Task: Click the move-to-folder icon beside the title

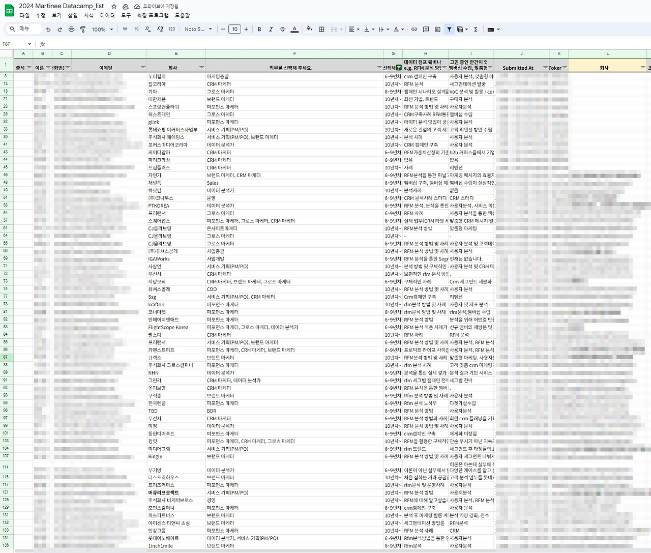Action: (x=126, y=6)
